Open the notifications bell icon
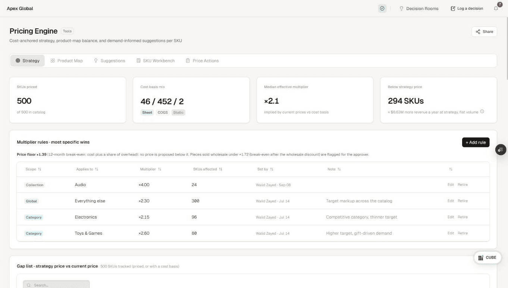Viewport: 508px width, 288px height. pos(496,9)
